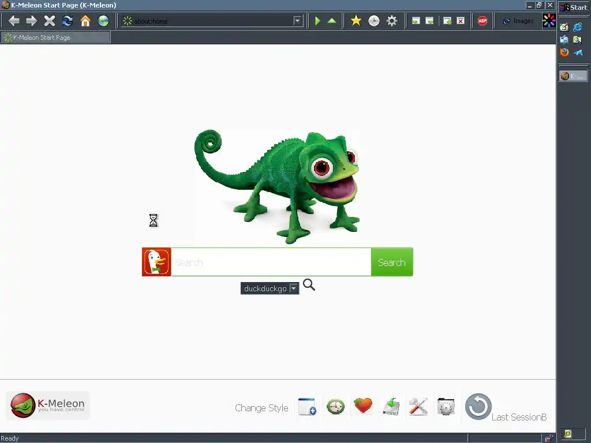
Task: Toggle the ABP Adblock Plus icon
Action: 482,21
